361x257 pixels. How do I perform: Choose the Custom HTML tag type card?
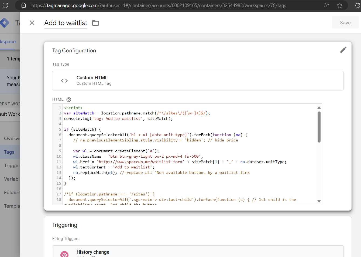(198, 81)
